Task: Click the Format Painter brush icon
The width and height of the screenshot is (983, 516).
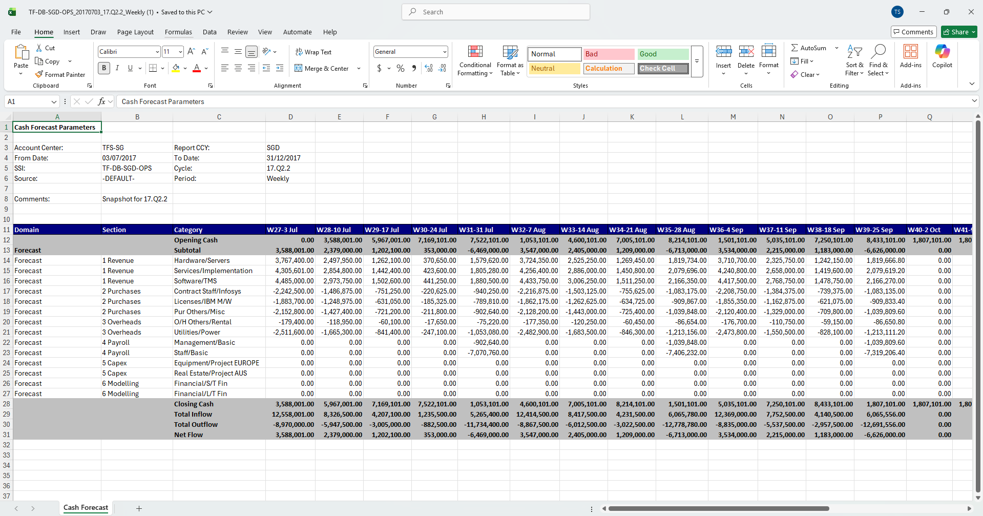Action: pos(39,74)
